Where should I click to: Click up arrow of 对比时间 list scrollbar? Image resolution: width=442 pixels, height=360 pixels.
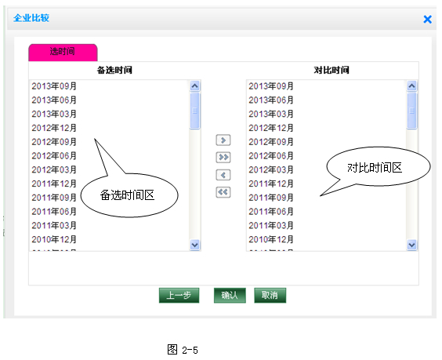[x=412, y=85]
